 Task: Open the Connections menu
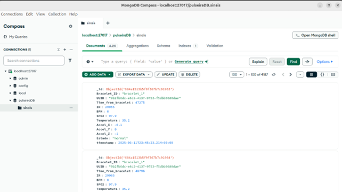(12, 14)
